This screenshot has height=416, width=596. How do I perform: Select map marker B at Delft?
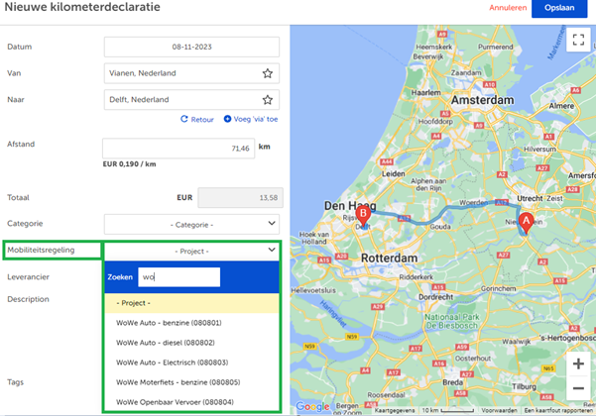363,216
